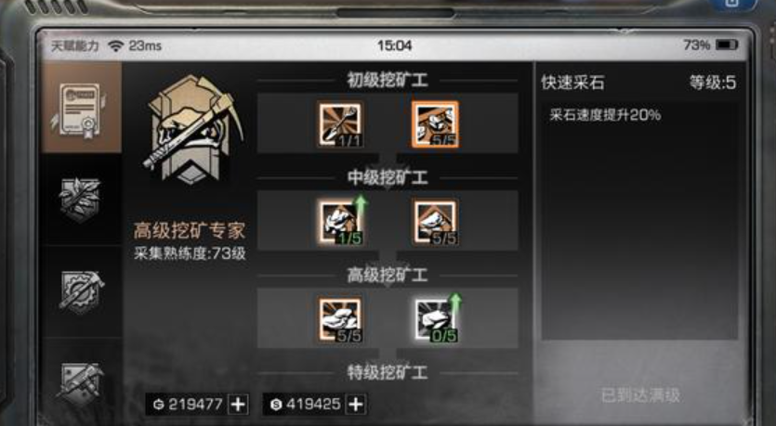Viewport: 776px width, 426px height.
Task: Select the highlighted 5/5 skill under 初级挖矿工
Action: 435,124
